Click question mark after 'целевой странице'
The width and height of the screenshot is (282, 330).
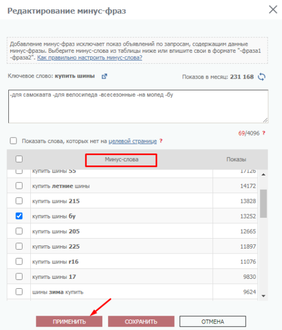click(x=161, y=141)
